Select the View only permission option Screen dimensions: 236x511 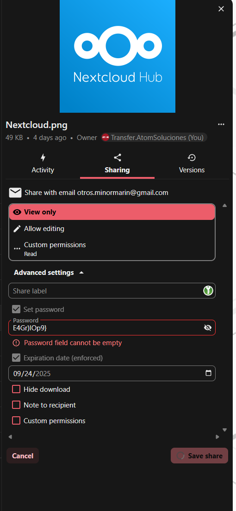[x=112, y=212]
